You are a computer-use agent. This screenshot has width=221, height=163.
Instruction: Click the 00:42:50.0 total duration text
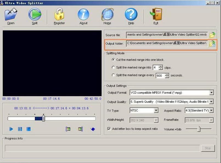tap(93, 99)
